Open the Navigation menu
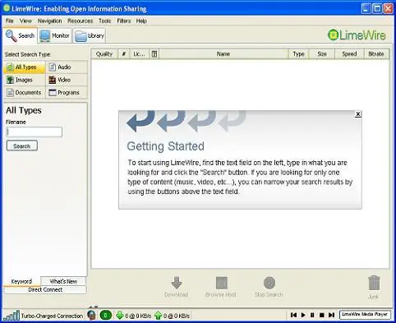This screenshot has width=396, height=323. (x=49, y=21)
